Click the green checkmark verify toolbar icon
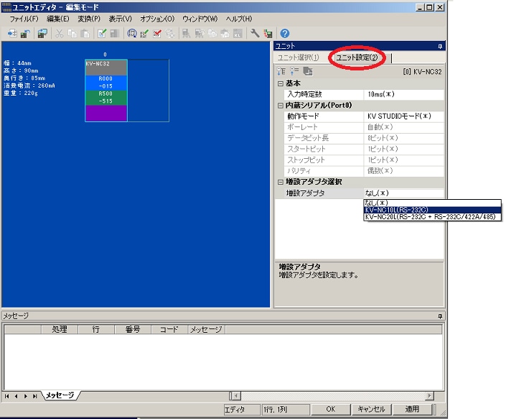Viewport: 506px width, 419px height. 144,33
